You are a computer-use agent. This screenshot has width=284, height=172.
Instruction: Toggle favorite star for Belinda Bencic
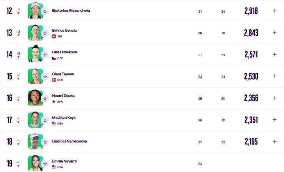click(x=45, y=33)
